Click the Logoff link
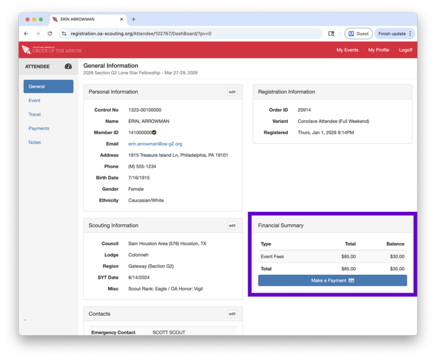Viewport: 436px width, 360px height. (x=405, y=50)
